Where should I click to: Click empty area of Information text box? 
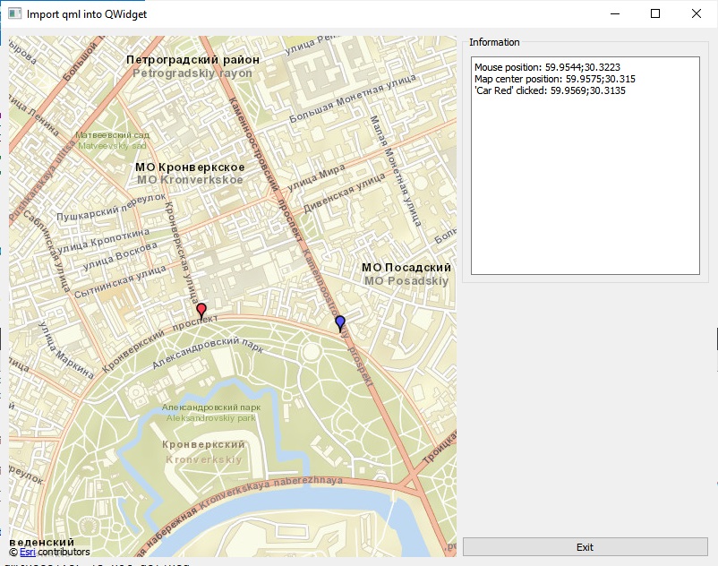coord(585,197)
